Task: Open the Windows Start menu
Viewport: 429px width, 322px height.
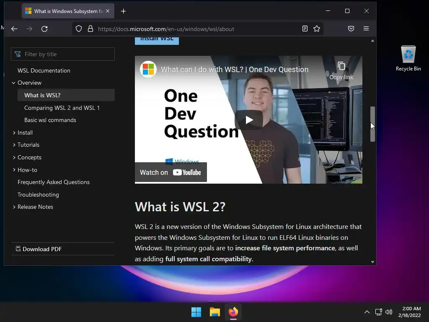Action: point(196,312)
